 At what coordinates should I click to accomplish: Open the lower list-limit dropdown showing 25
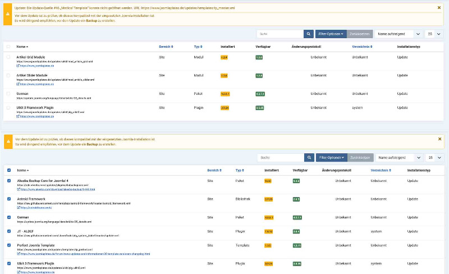434,158
